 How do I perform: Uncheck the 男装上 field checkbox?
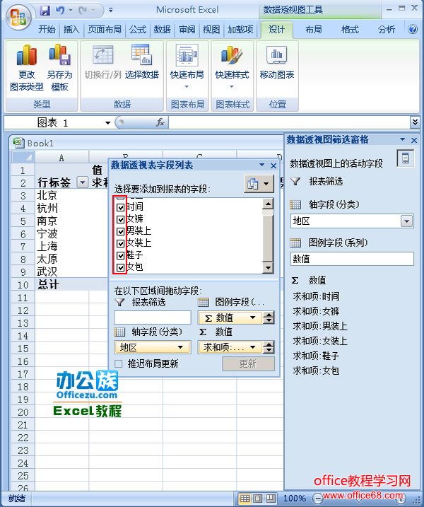point(121,231)
